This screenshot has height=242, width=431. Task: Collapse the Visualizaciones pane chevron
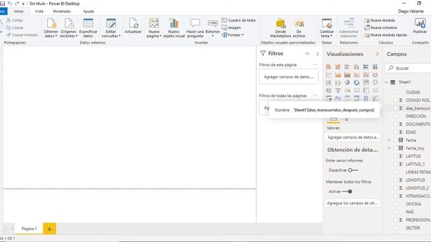(377, 54)
